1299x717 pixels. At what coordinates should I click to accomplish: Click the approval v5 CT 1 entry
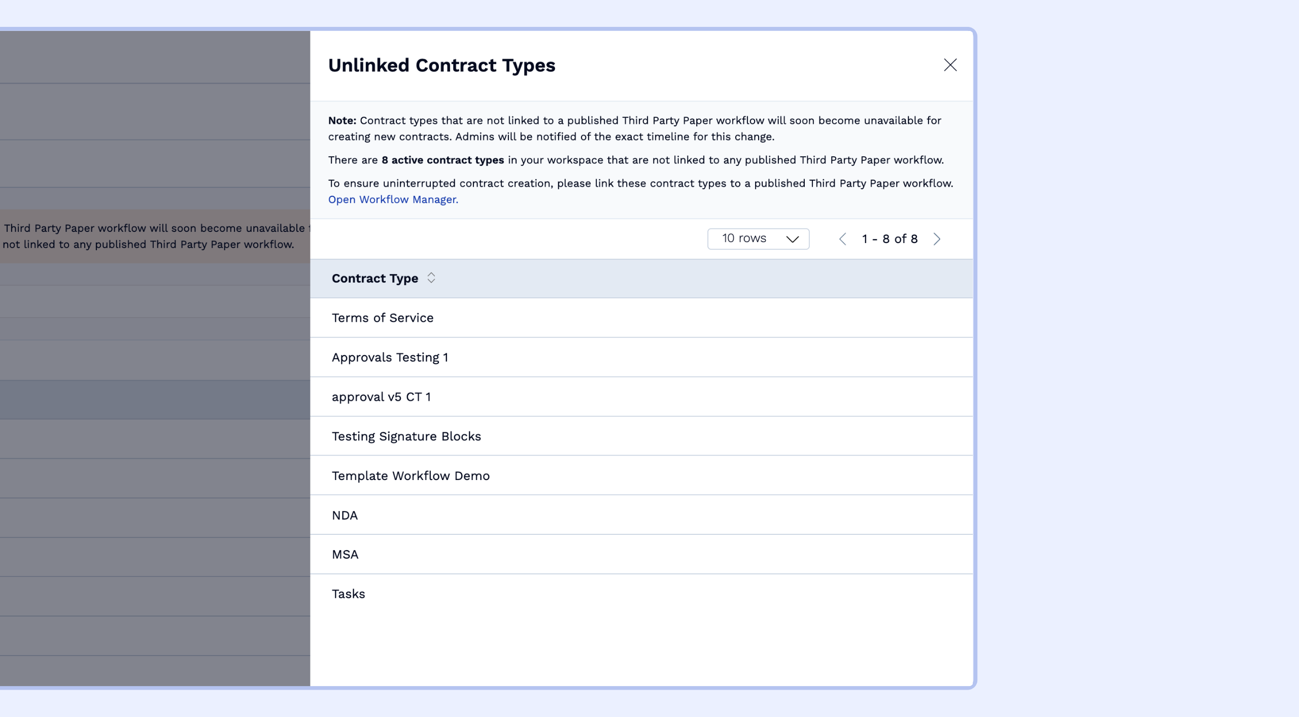[381, 397]
